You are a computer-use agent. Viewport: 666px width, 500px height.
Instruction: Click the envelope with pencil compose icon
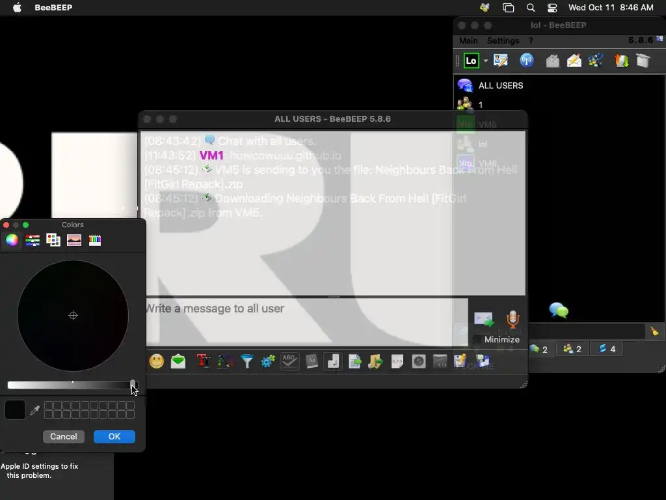coord(574,61)
